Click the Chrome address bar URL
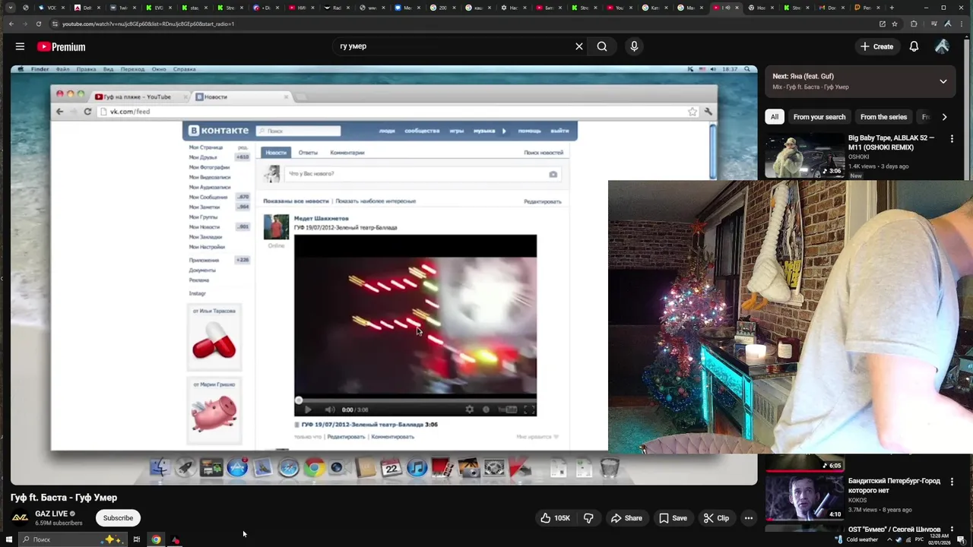This screenshot has width=973, height=547. pos(148,24)
